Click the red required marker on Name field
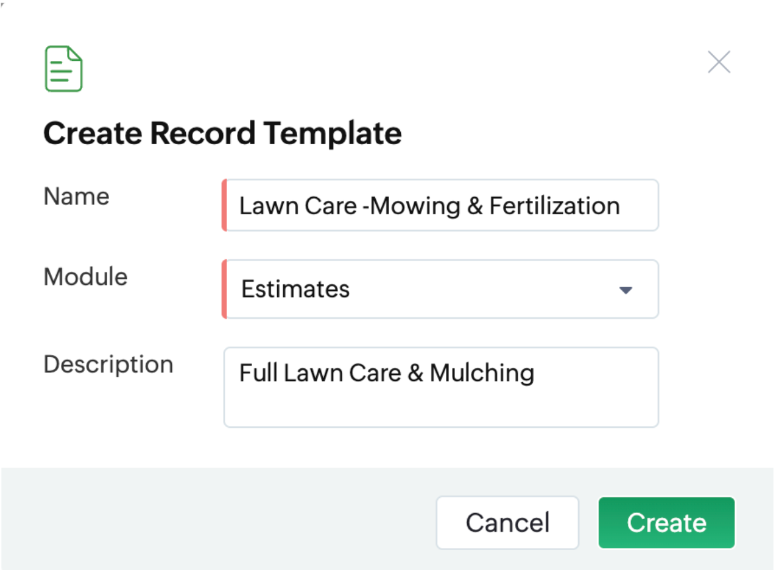 tap(224, 206)
